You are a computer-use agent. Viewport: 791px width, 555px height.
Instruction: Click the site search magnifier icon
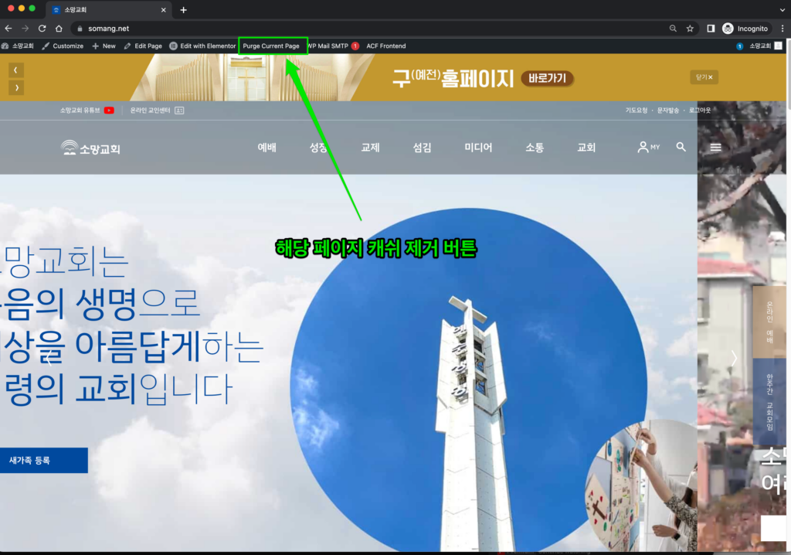pyautogui.click(x=681, y=147)
